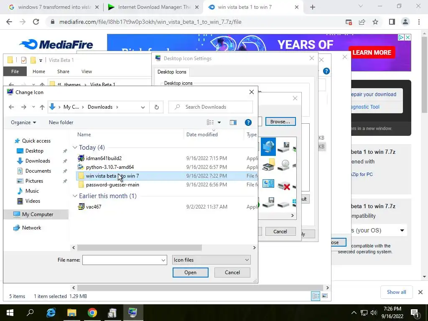Open Windows Start menu

click(x=10, y=313)
